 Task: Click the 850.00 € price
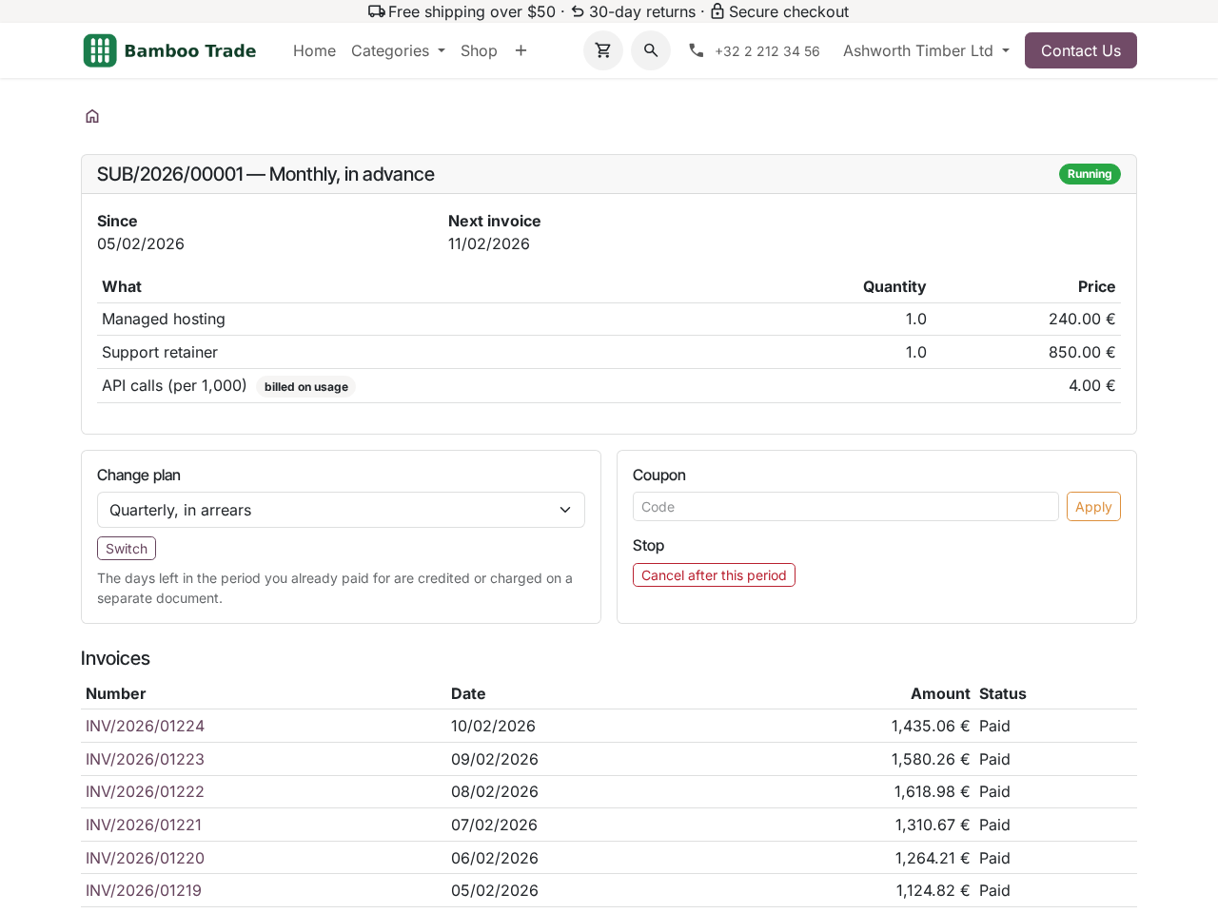1082,352
